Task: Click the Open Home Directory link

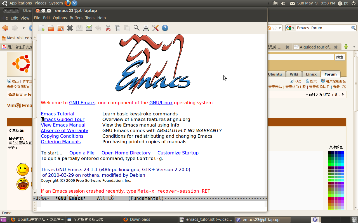Action: pyautogui.click(x=126, y=153)
